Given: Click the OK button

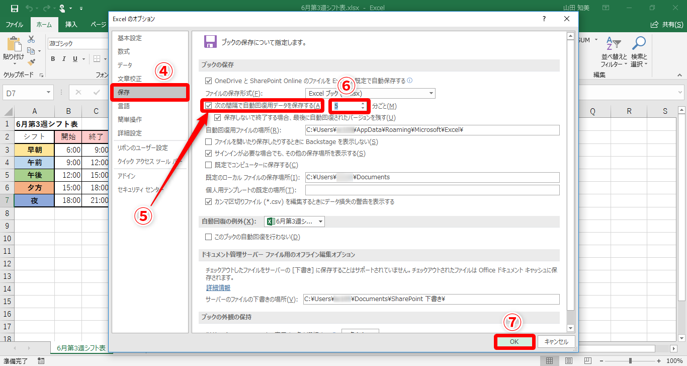Looking at the screenshot, I should (513, 341).
